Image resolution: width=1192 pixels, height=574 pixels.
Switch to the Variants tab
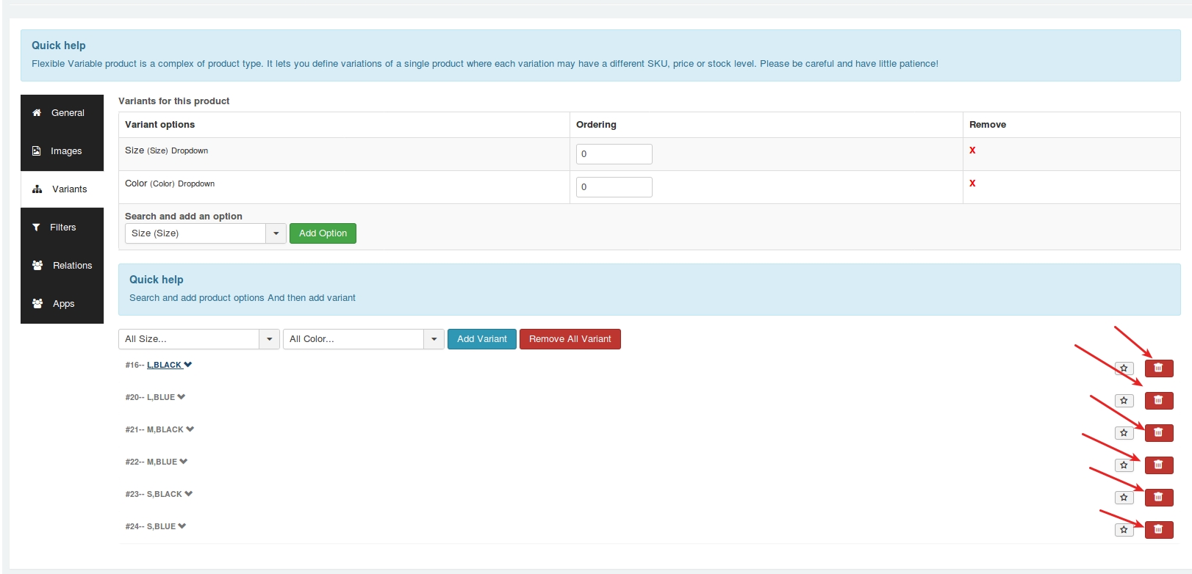click(x=62, y=189)
